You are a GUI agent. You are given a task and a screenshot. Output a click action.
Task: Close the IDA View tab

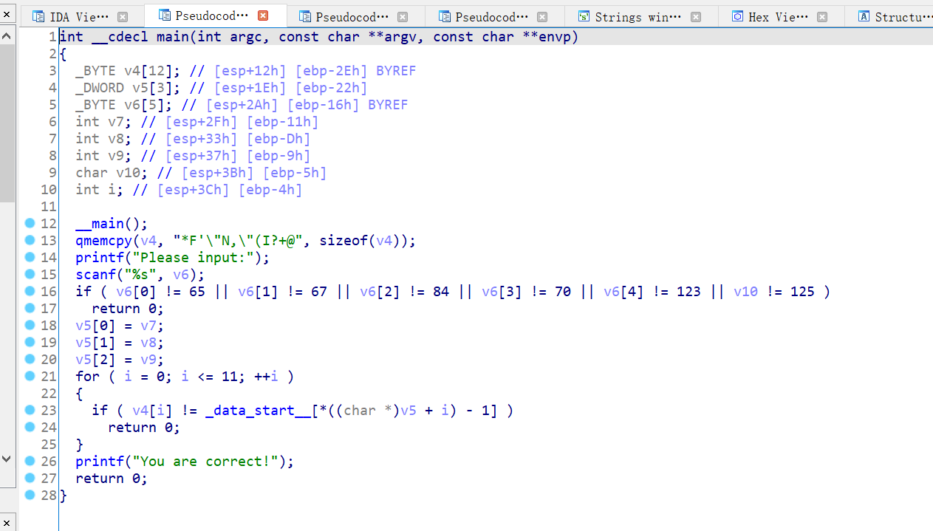click(123, 17)
